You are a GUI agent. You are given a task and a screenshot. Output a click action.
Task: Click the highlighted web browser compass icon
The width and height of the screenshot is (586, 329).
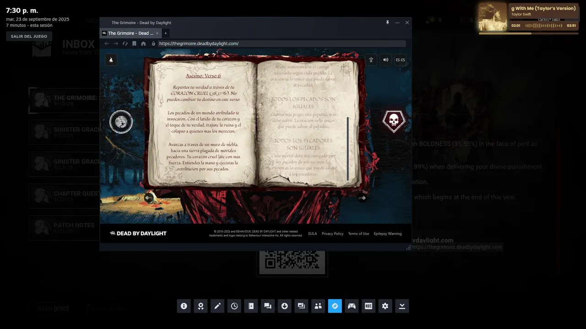click(x=335, y=306)
